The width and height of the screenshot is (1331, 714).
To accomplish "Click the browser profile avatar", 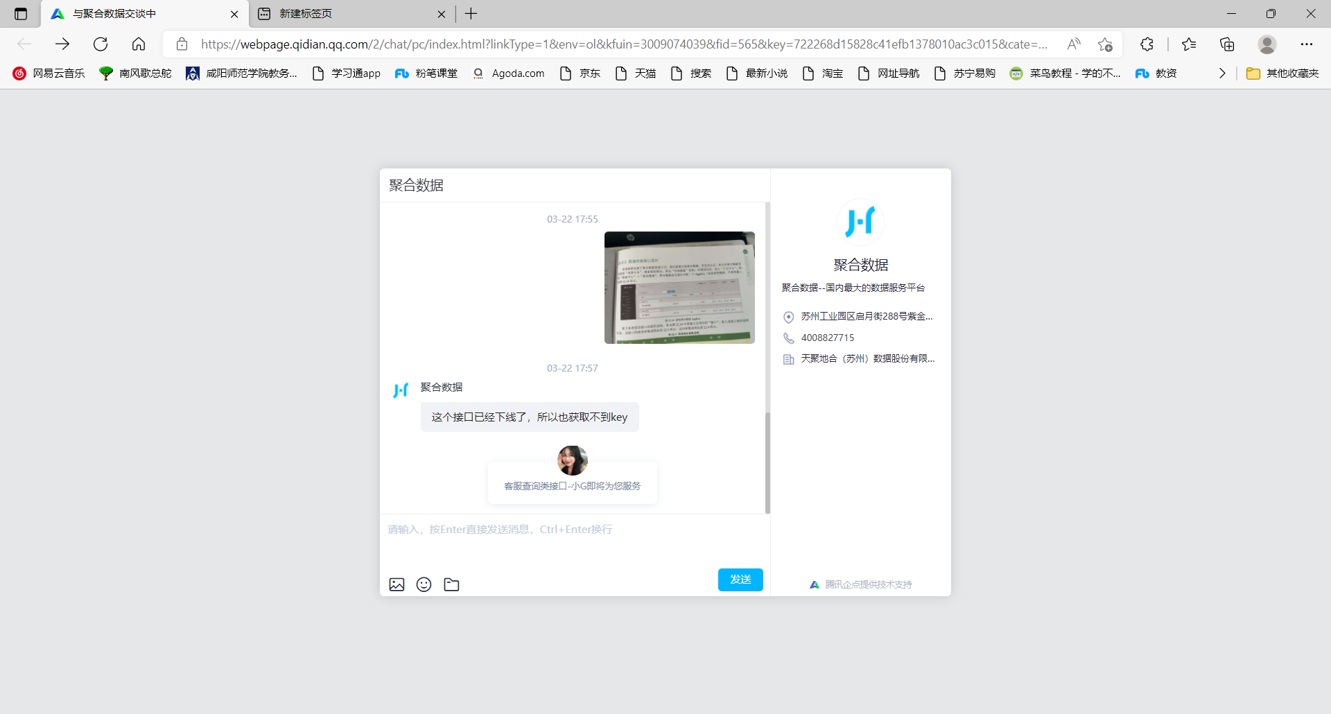I will coord(1267,44).
